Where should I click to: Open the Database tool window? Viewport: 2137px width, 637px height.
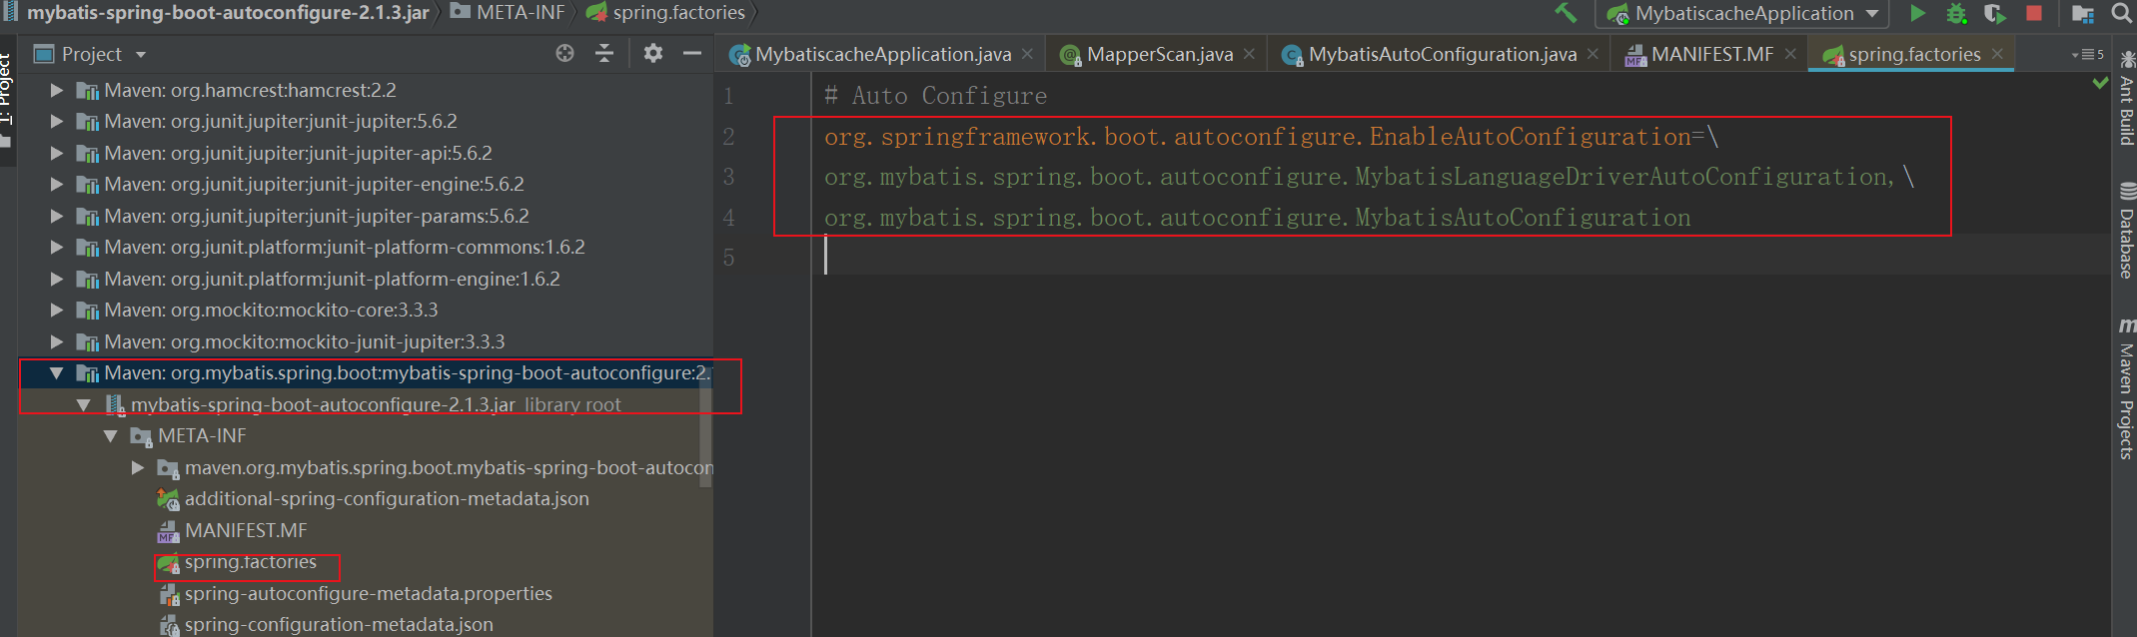pos(2126,231)
